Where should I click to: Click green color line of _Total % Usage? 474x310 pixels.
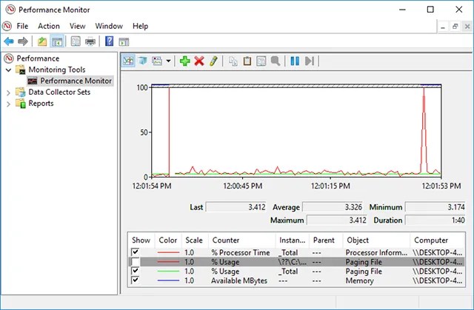point(168,271)
